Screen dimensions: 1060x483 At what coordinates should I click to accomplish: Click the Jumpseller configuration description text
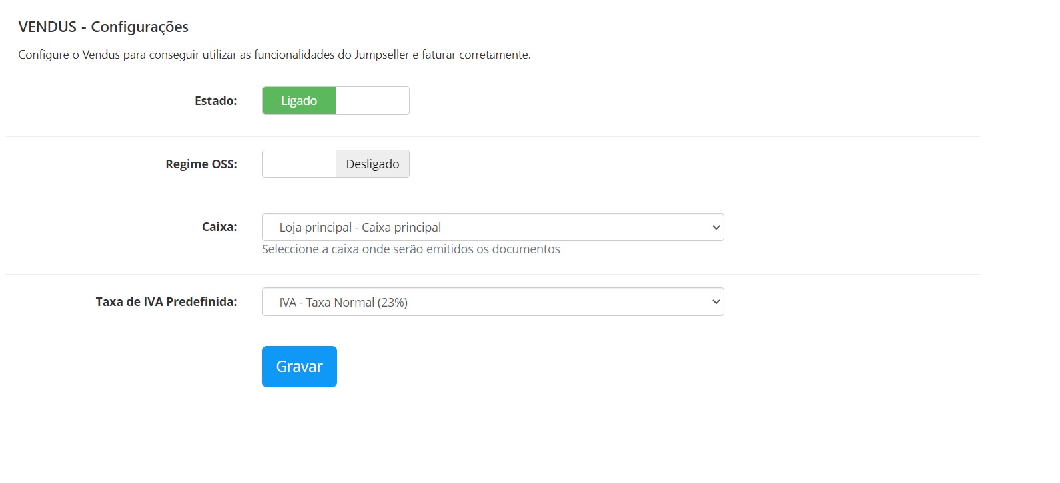pos(274,55)
